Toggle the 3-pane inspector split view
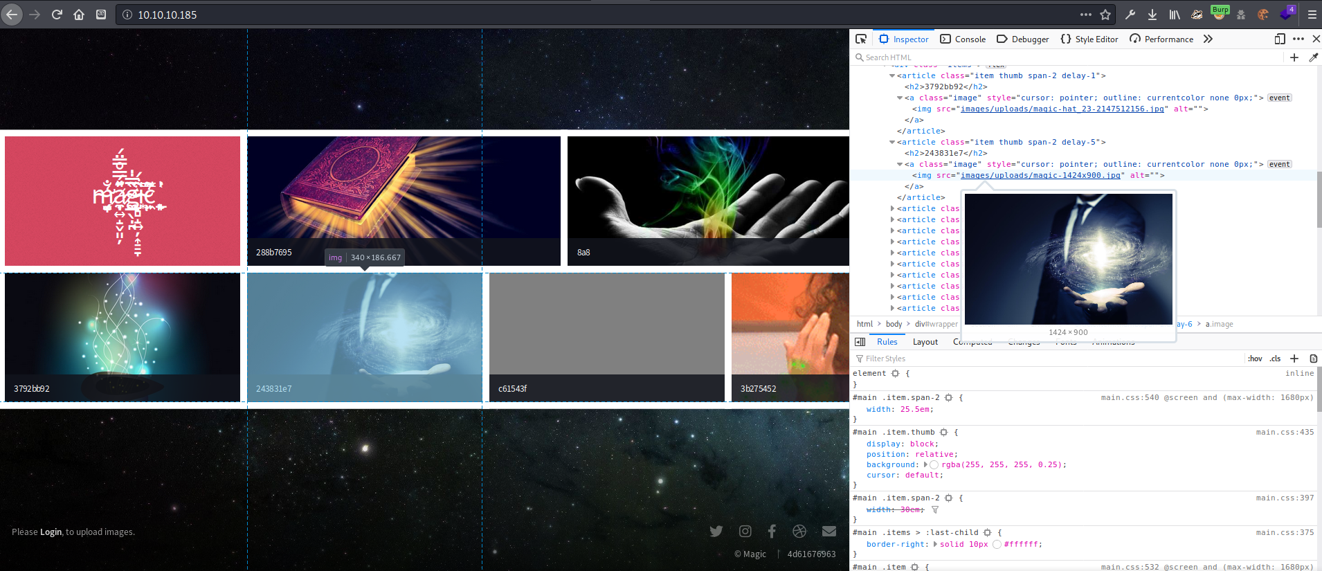Screen dimensions: 1322x571 point(860,342)
